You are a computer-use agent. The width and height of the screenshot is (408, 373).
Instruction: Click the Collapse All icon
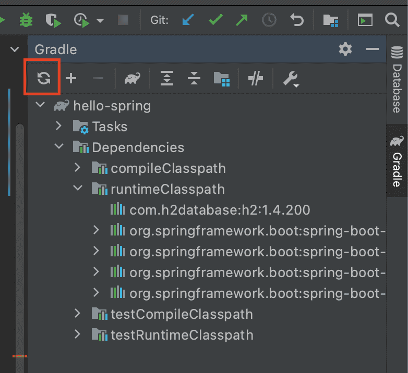click(194, 78)
